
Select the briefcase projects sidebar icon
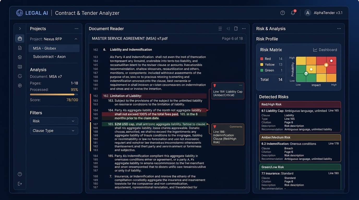(20, 39)
